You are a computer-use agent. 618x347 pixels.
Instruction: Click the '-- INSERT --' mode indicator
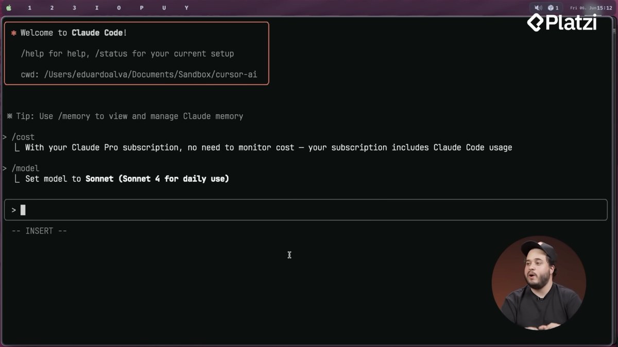click(39, 231)
